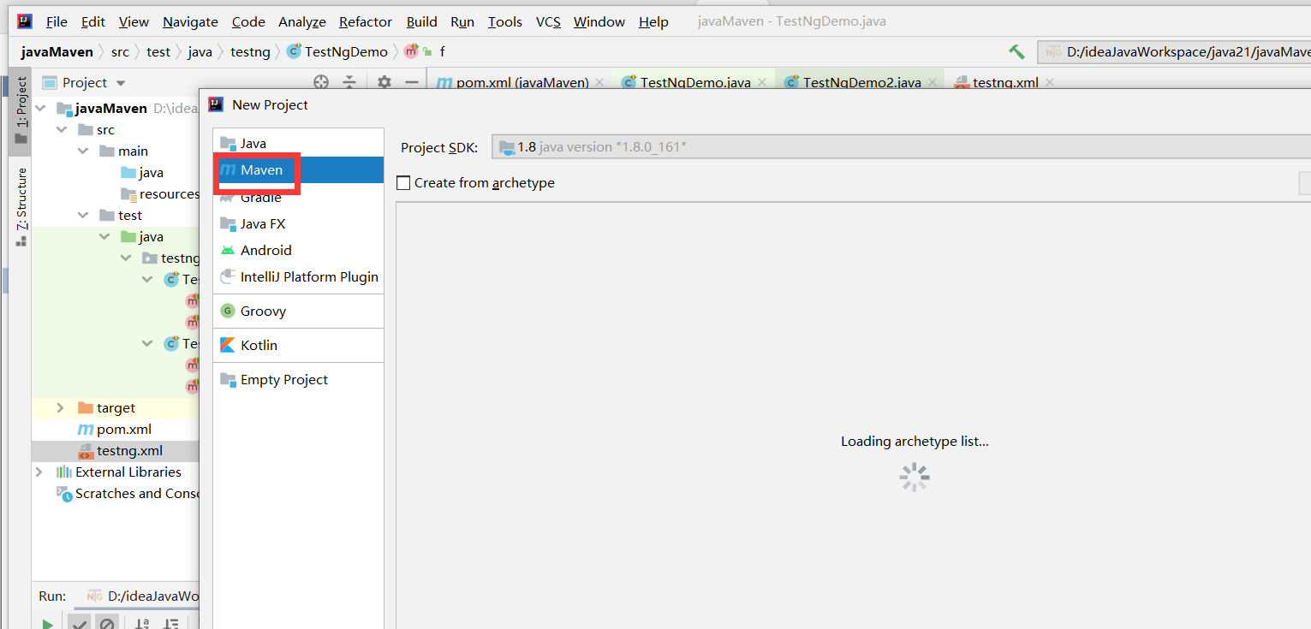The height and width of the screenshot is (629, 1311).
Task: Sort test results alphabetically
Action: (x=143, y=625)
